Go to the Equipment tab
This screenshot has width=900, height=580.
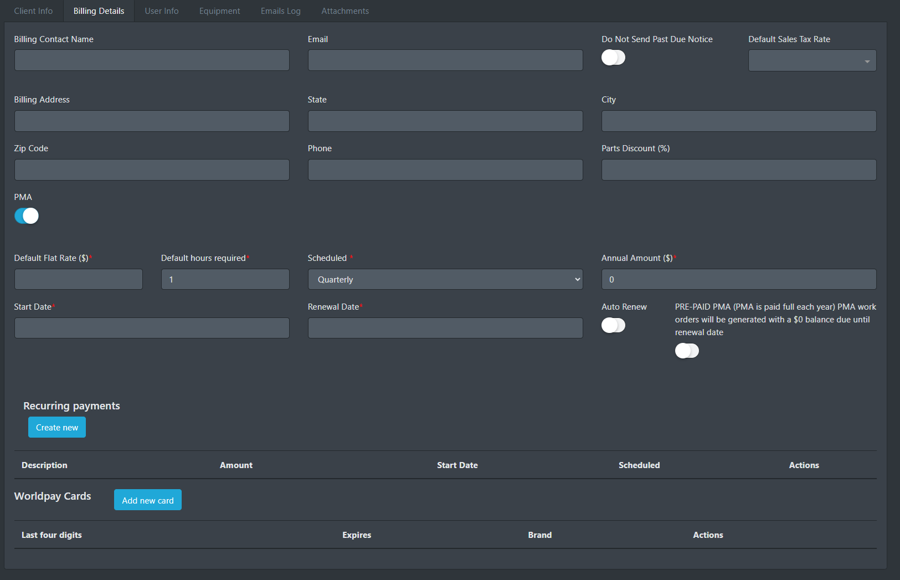pyautogui.click(x=220, y=11)
